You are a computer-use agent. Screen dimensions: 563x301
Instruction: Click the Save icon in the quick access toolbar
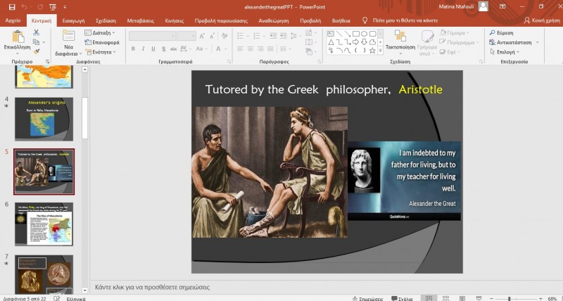coord(11,6)
